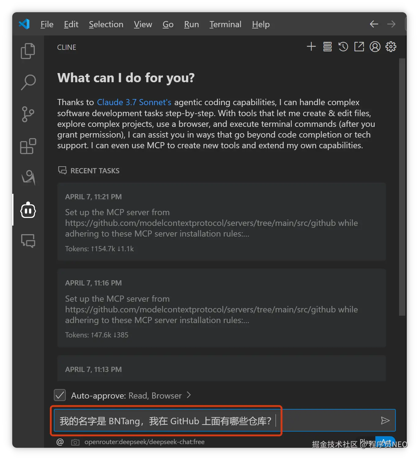Open MCP Servers panel icon

click(327, 46)
